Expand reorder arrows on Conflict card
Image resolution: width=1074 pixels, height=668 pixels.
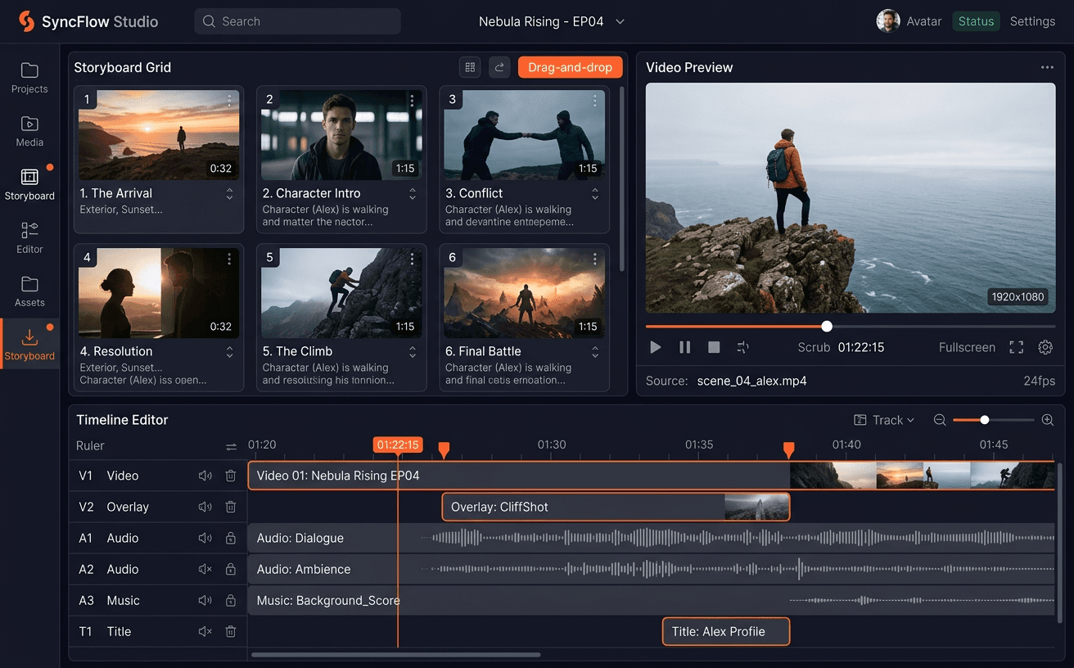click(x=595, y=194)
